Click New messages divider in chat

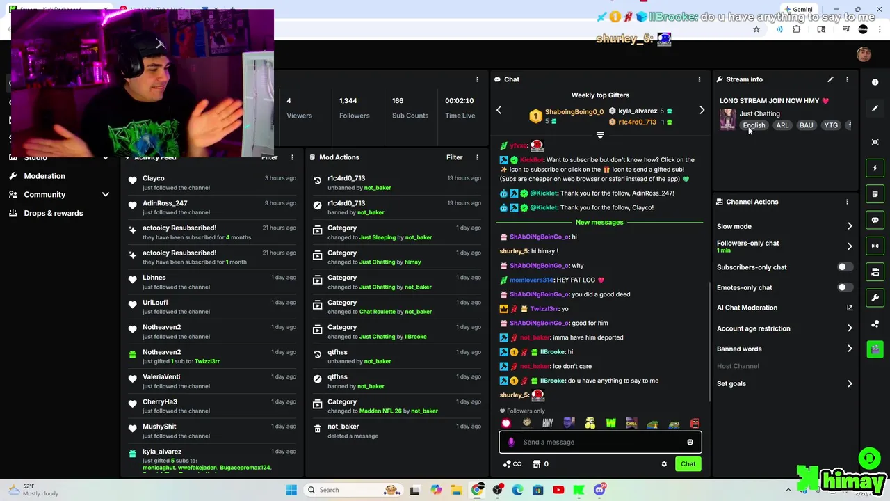click(x=599, y=222)
